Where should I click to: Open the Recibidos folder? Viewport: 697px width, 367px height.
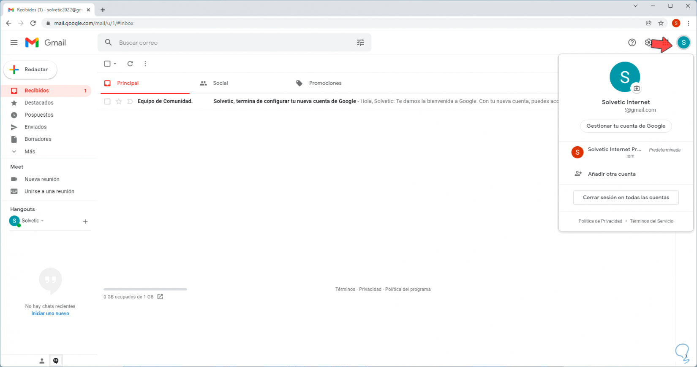(46, 91)
